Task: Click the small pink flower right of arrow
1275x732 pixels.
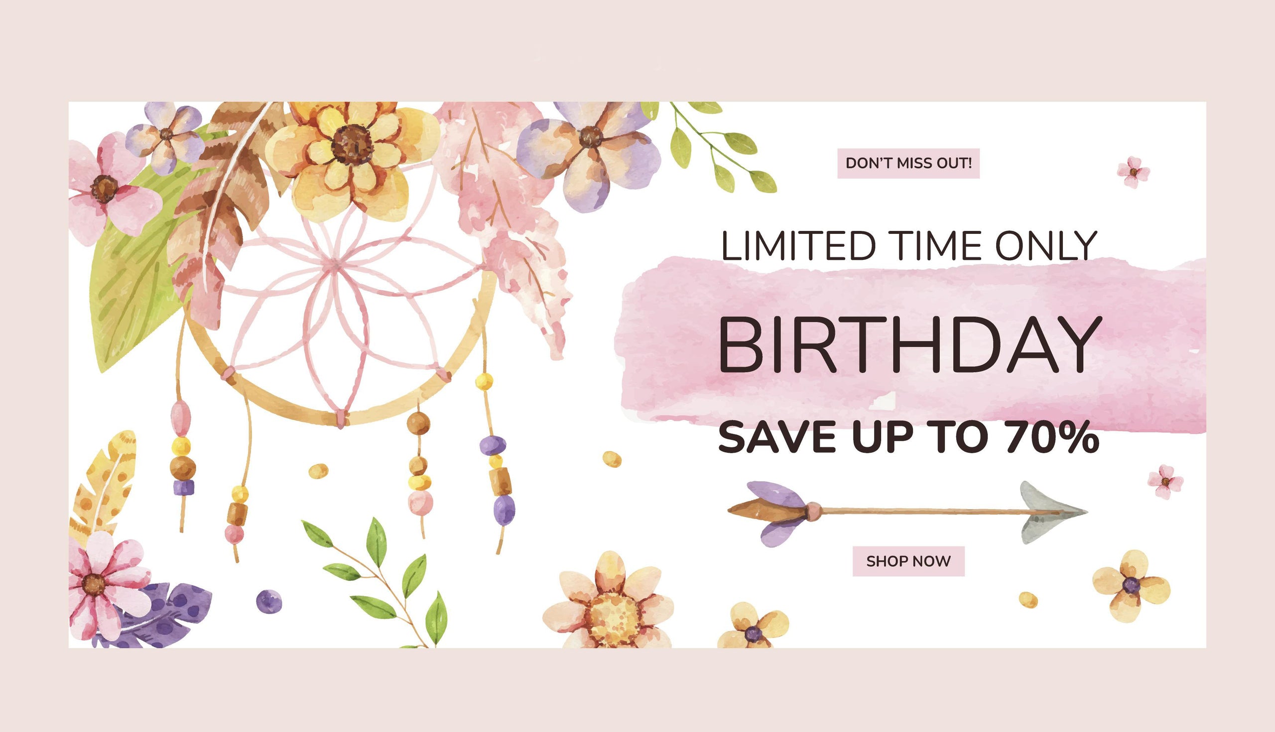Action: (1165, 482)
